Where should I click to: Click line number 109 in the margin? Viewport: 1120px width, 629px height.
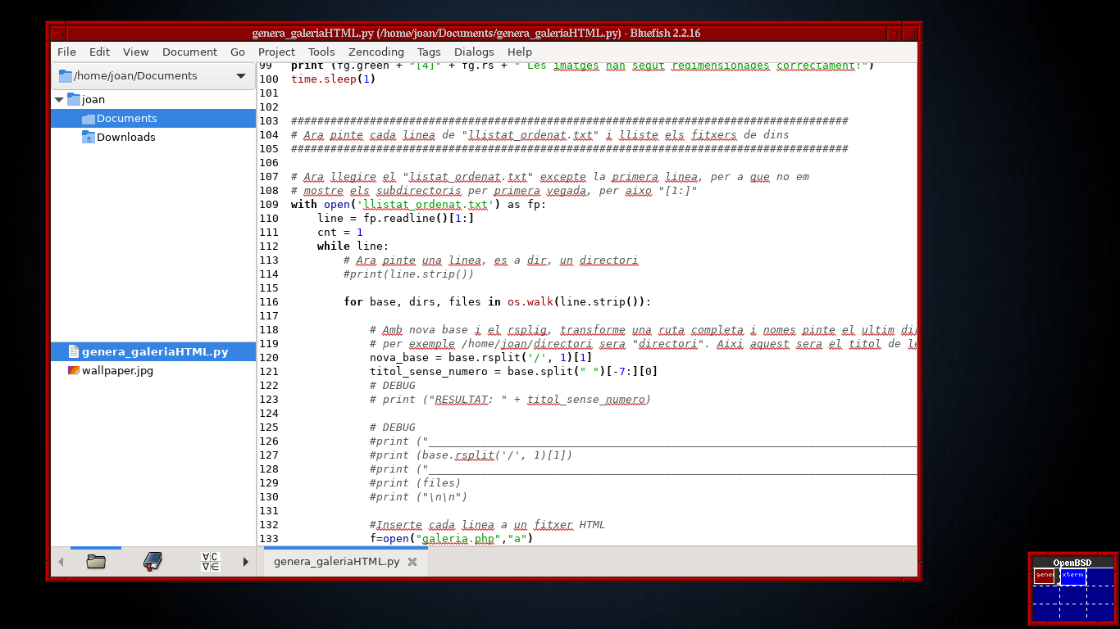pos(269,205)
